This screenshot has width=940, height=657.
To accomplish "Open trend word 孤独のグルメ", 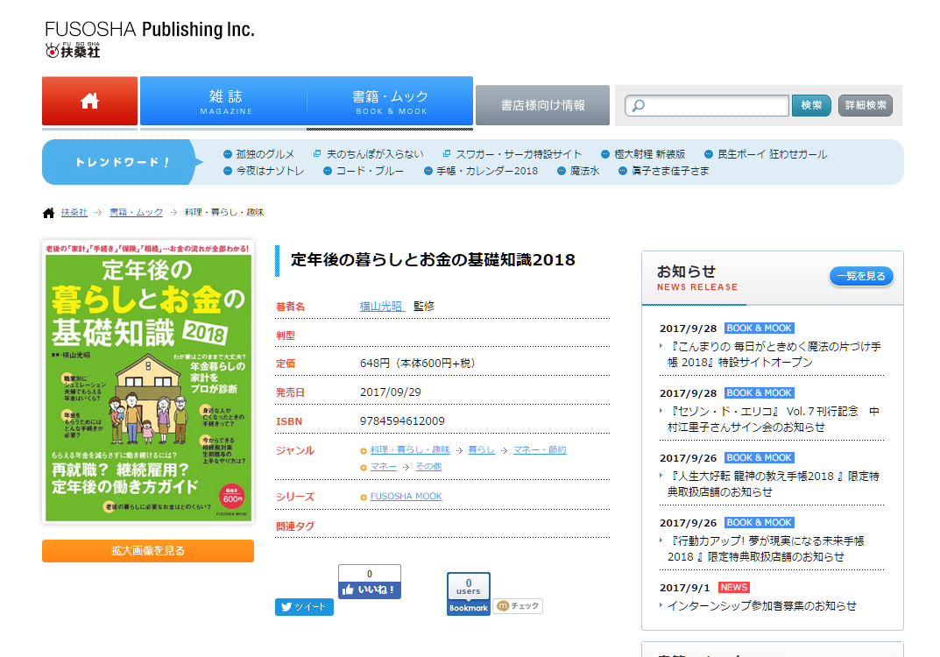I will 265,154.
